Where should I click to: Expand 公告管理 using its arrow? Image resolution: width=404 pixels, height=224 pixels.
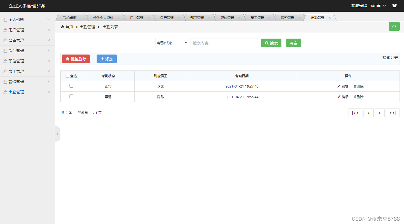click(x=49, y=40)
